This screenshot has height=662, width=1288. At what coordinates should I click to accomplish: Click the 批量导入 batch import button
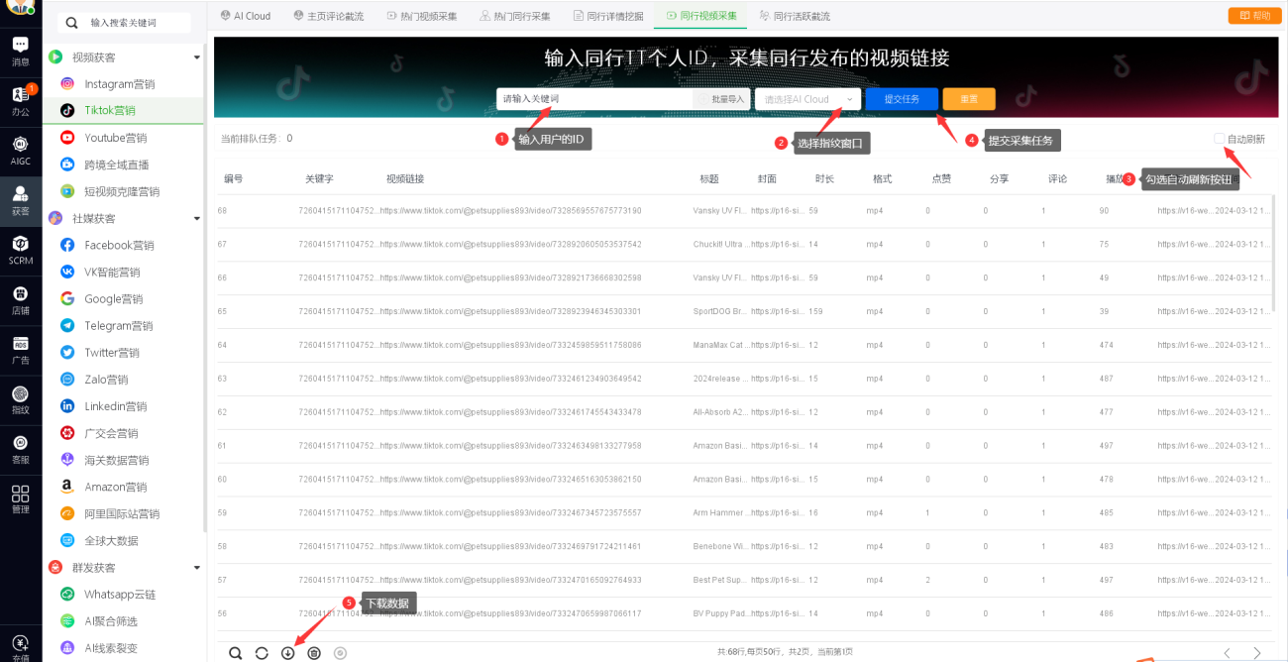click(720, 99)
